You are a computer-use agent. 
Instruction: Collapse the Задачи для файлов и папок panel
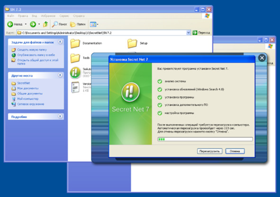[x=60, y=42]
